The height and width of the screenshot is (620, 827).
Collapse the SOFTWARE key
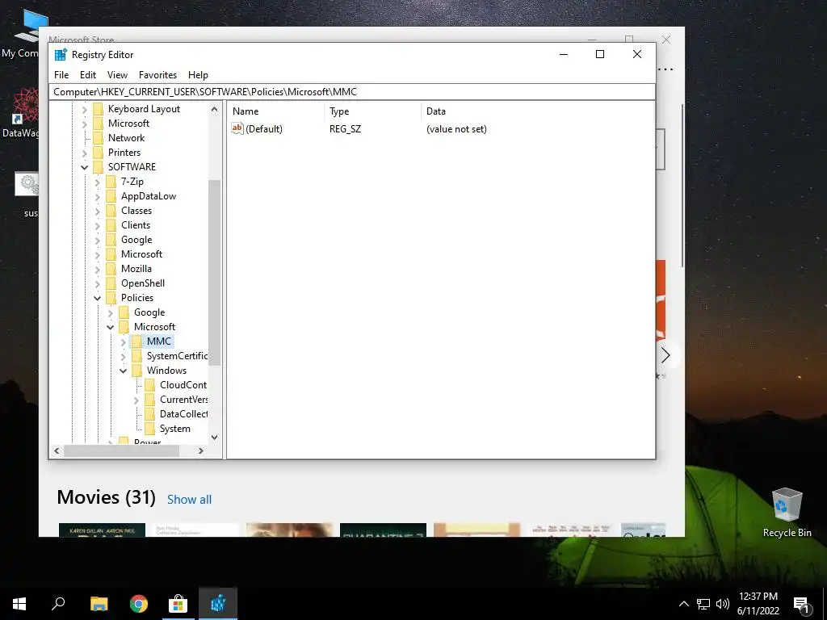point(84,168)
